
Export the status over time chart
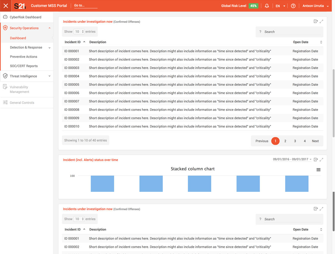coord(316,159)
